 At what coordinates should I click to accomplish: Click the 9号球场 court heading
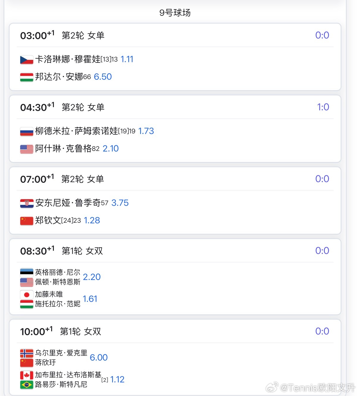175,13
